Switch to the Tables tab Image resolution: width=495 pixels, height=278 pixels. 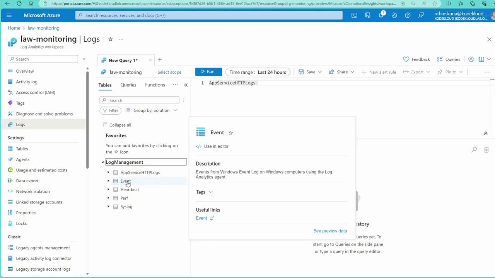click(105, 85)
